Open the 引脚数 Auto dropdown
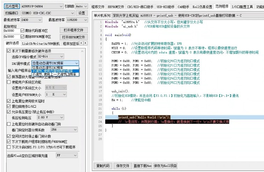 (81, 6)
